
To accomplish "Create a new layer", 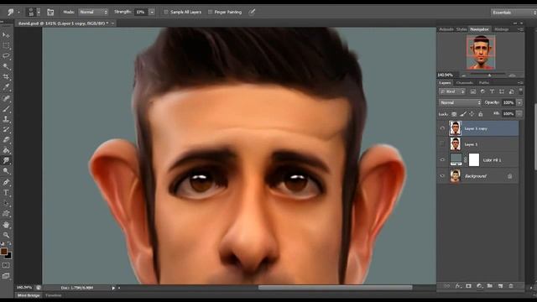I will (x=500, y=286).
